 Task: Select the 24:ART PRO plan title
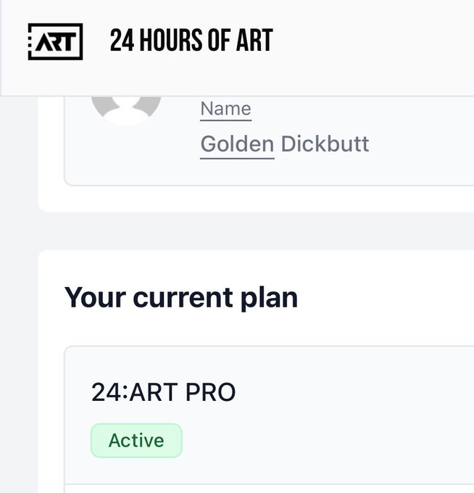click(x=163, y=392)
